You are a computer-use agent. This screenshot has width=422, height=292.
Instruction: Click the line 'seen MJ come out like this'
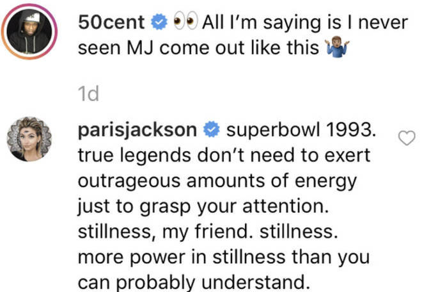pyautogui.click(x=198, y=48)
